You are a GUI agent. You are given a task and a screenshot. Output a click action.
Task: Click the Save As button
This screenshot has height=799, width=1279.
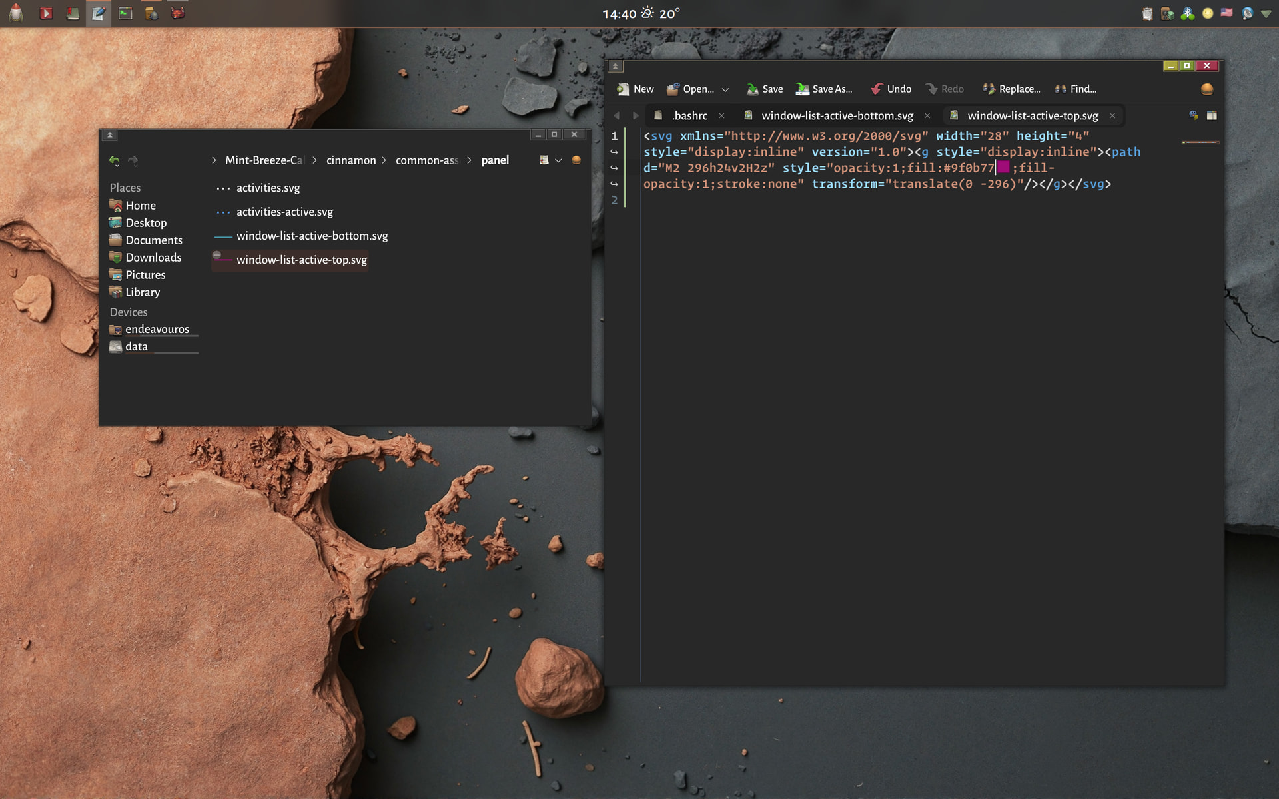pyautogui.click(x=825, y=89)
